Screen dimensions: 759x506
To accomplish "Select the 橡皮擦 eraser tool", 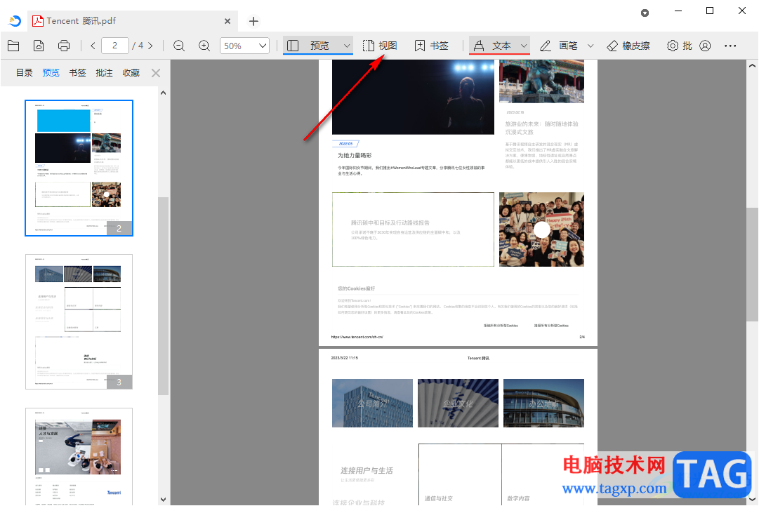I will coord(628,46).
